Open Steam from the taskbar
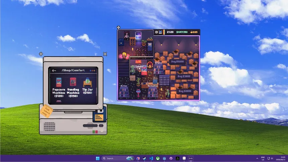 tap(144, 158)
